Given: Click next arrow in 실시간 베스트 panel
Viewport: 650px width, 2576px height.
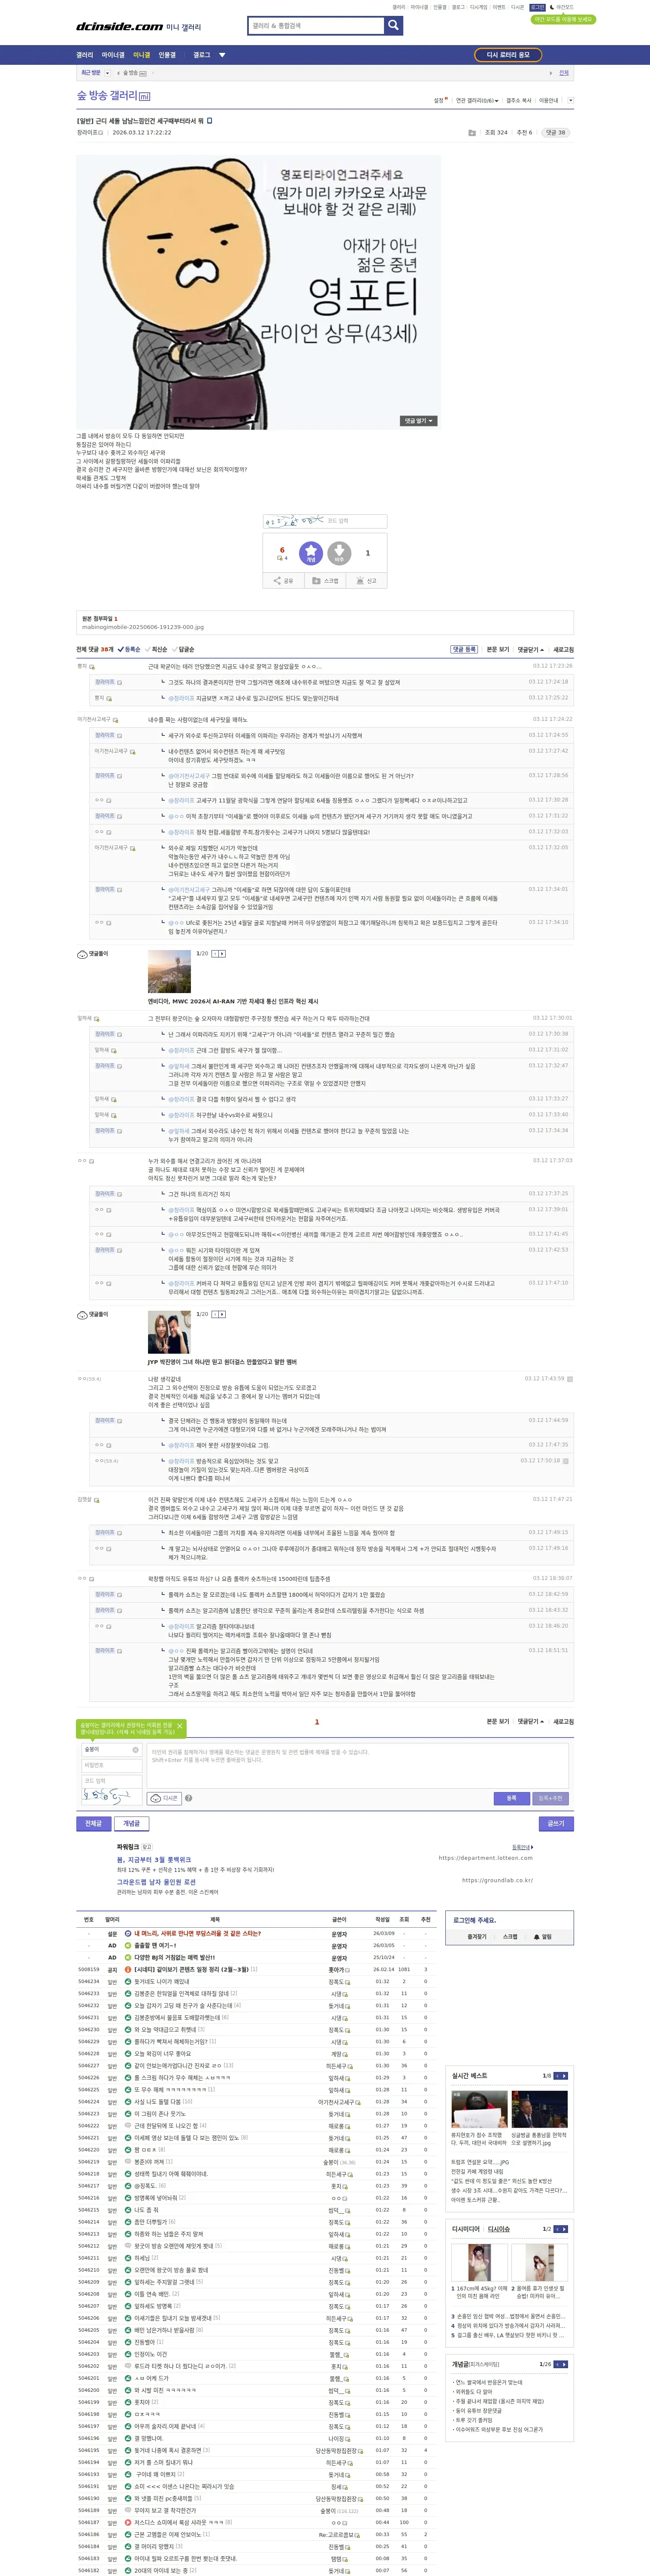Looking at the screenshot, I should tap(565, 2076).
